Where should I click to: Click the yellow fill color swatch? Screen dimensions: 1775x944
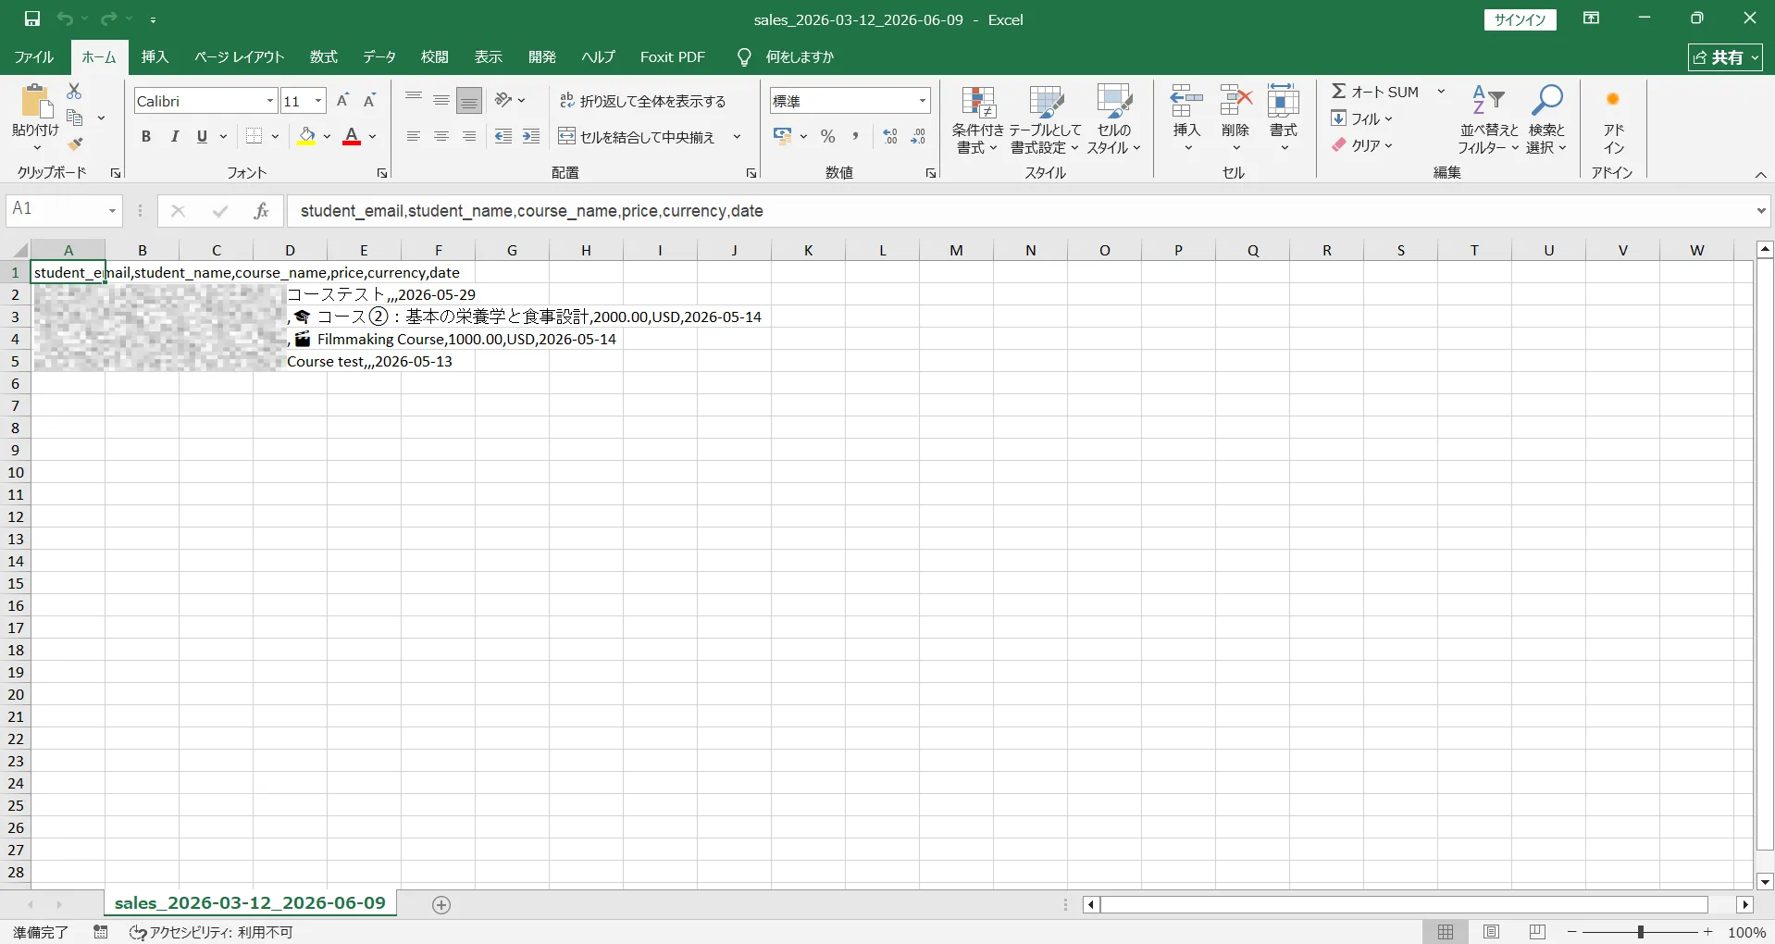coord(306,137)
